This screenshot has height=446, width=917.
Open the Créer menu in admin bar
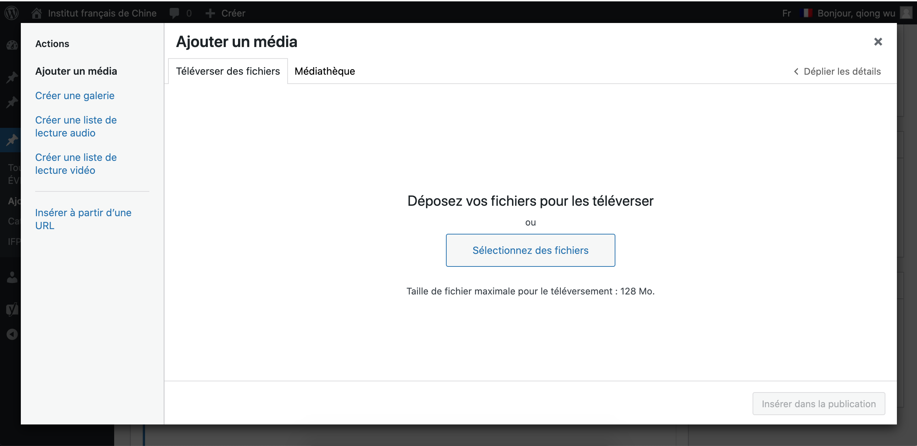click(233, 13)
